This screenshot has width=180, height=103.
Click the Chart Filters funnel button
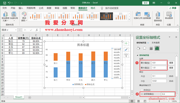point(126,56)
